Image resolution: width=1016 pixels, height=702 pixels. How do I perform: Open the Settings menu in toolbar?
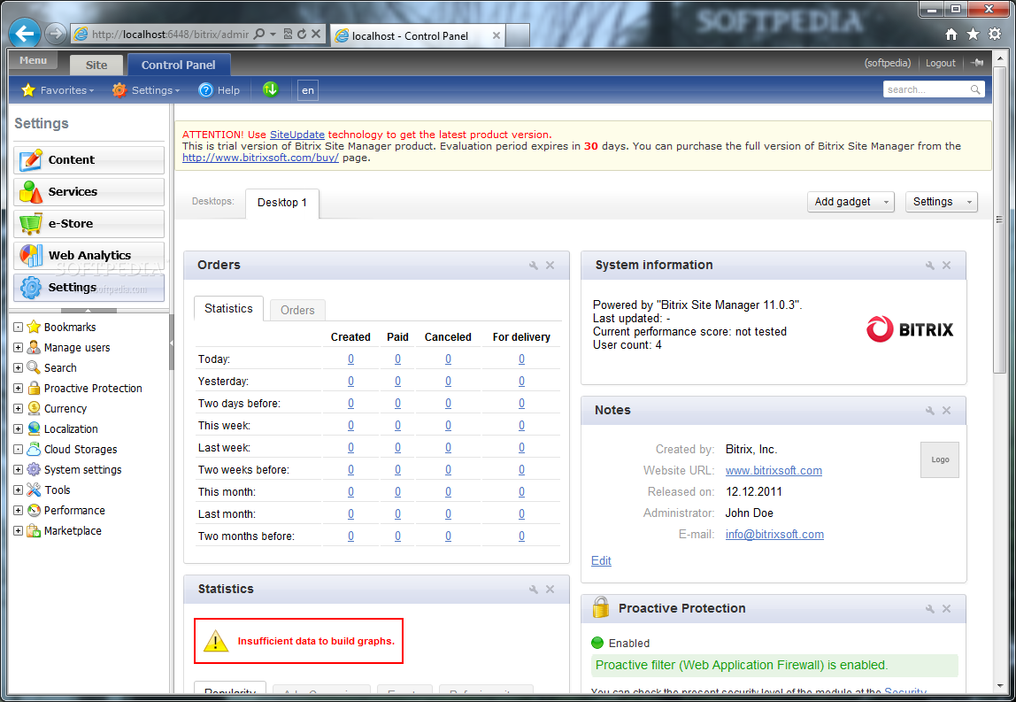pyautogui.click(x=146, y=90)
